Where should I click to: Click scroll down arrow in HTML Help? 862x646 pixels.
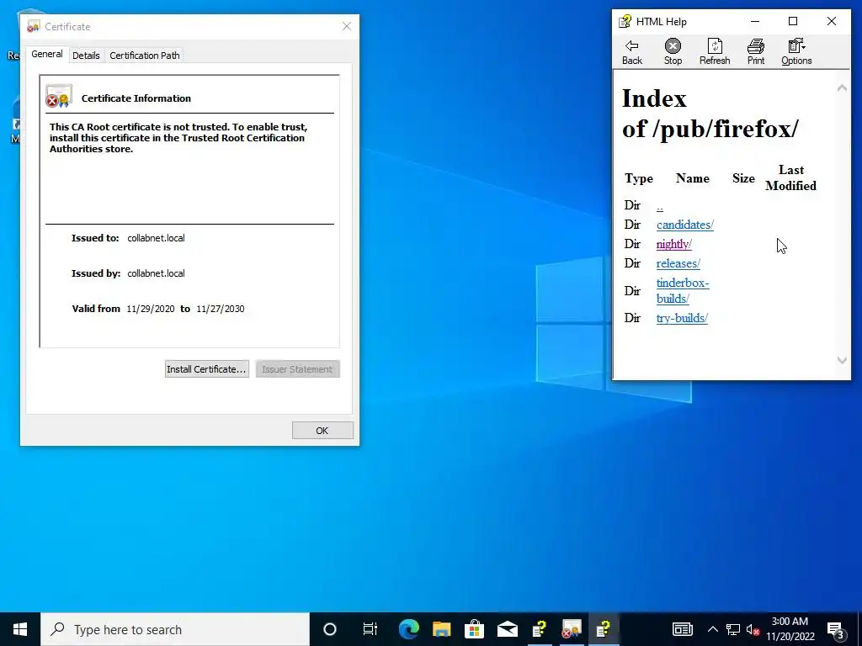tap(842, 360)
